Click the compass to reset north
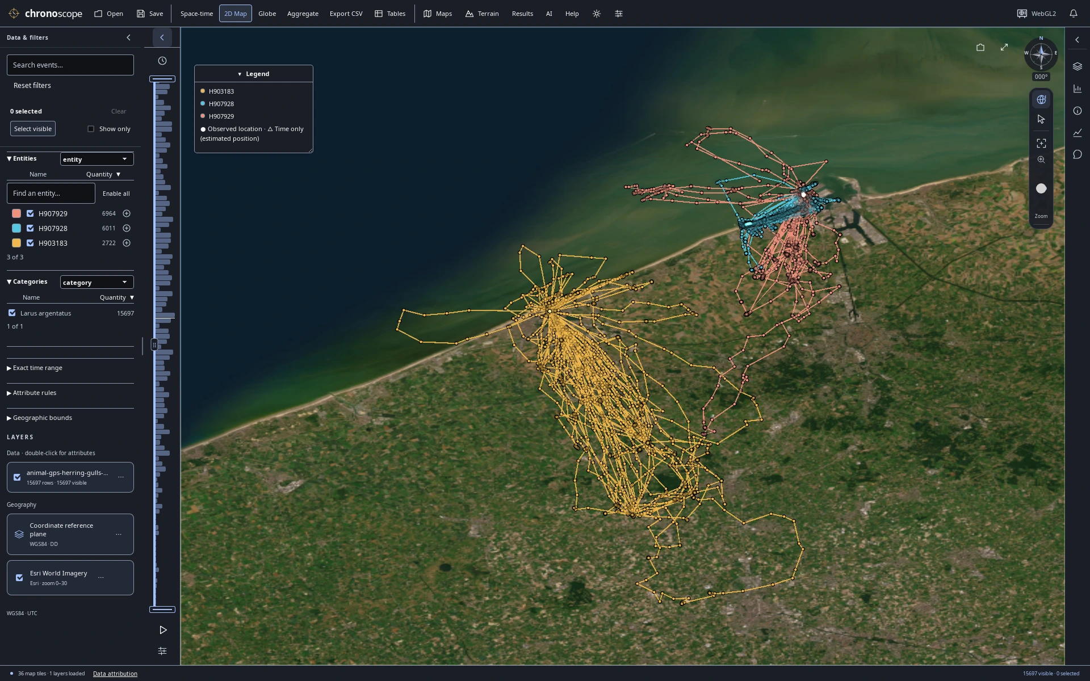The height and width of the screenshot is (681, 1090). pos(1041,54)
